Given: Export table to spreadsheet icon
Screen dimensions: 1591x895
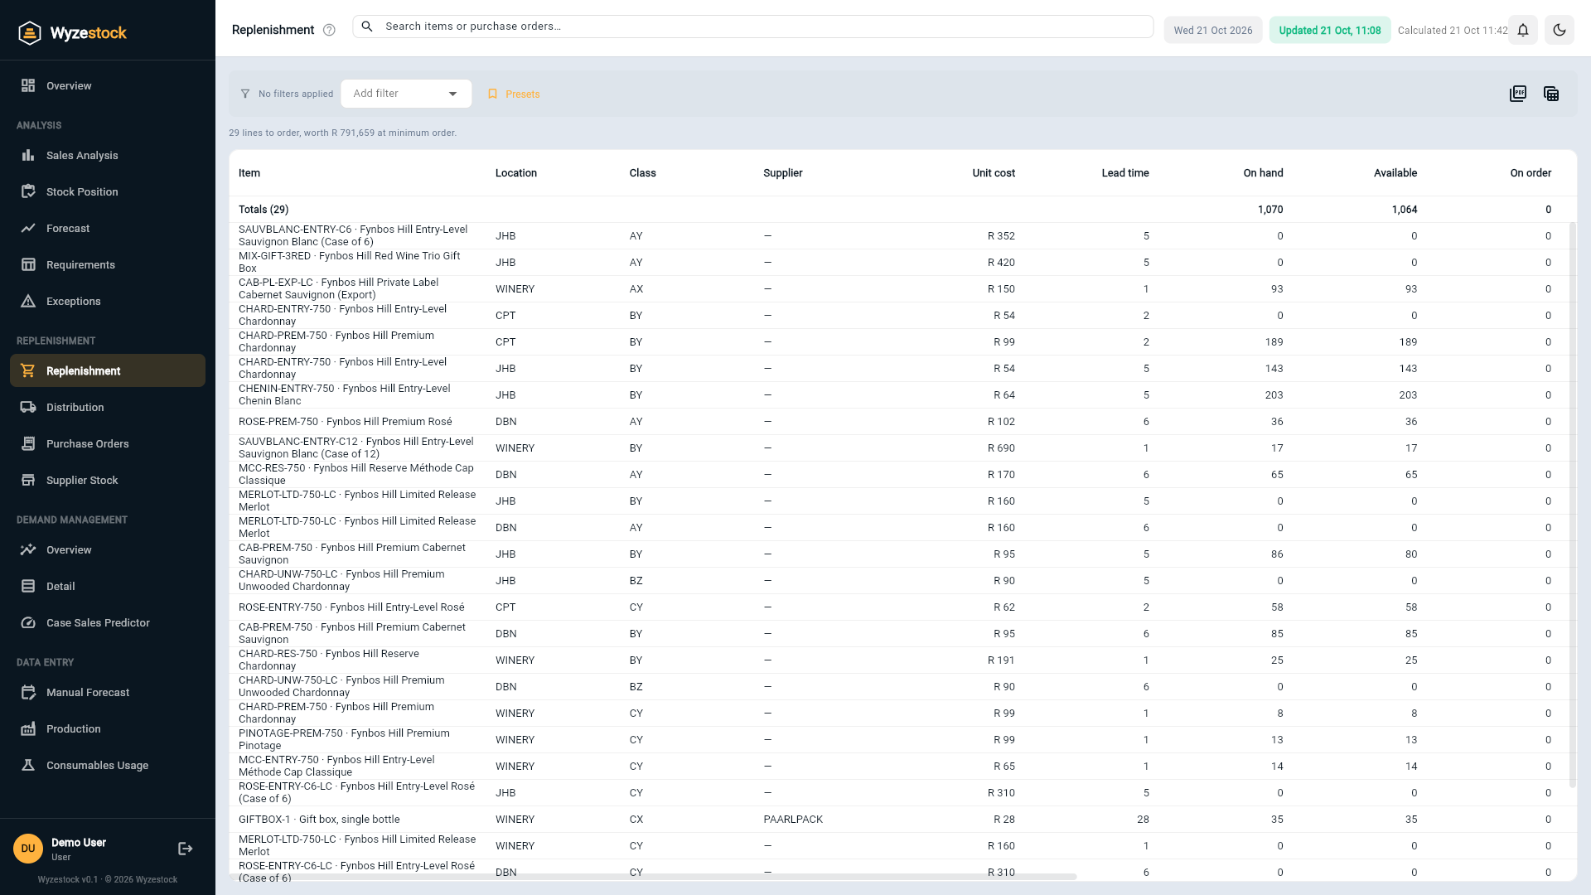Looking at the screenshot, I should click(x=1551, y=94).
